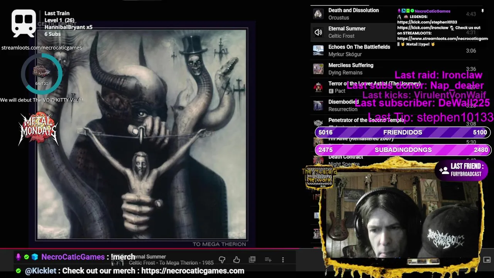Click the Death and Dissolution album thumbnail
This screenshot has height=278, width=494.
(318, 14)
